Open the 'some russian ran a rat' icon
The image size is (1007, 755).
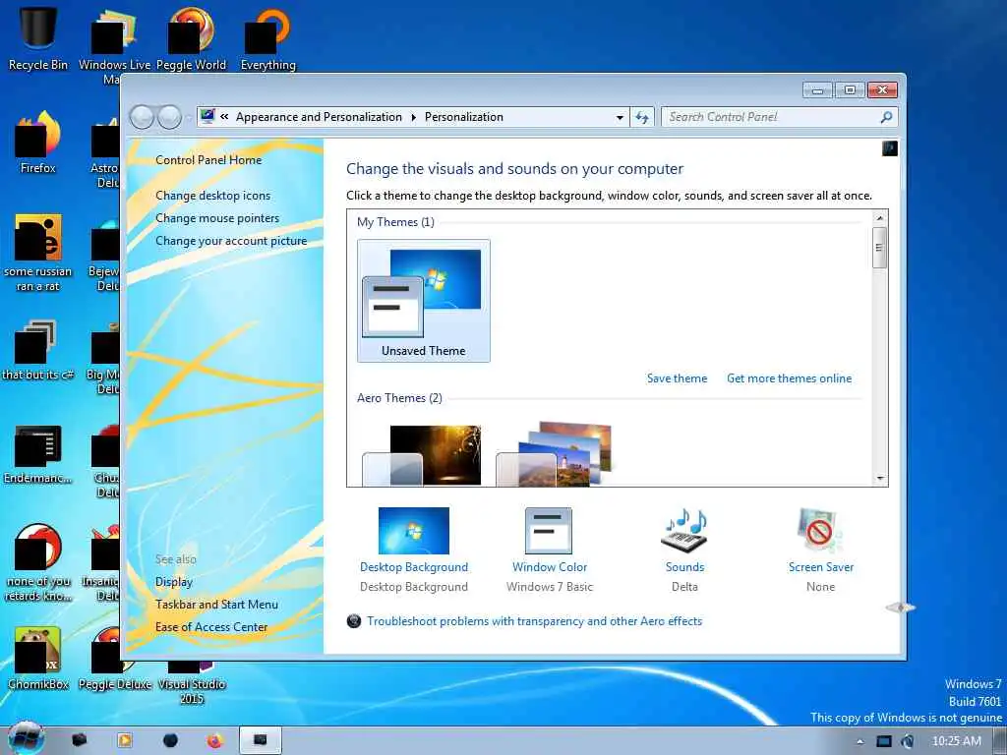point(38,253)
